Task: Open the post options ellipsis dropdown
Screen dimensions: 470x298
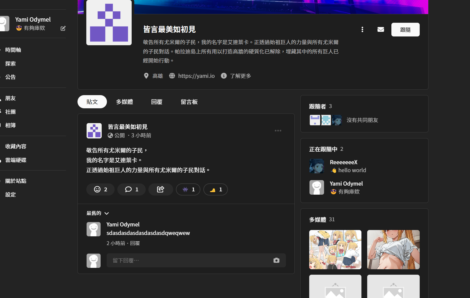Action: click(278, 130)
